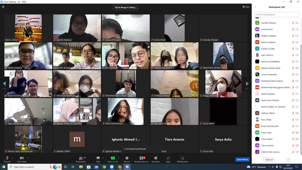Open File Explorer from the taskbar

[x=81, y=167]
